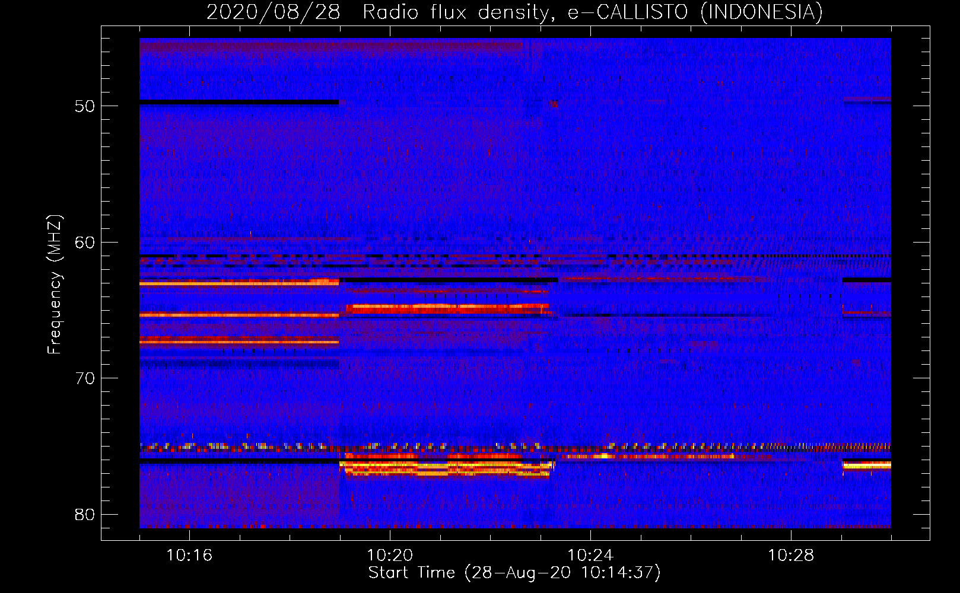
Task: Click the yellow emission band below 76 MHz
Action: click(x=446, y=468)
